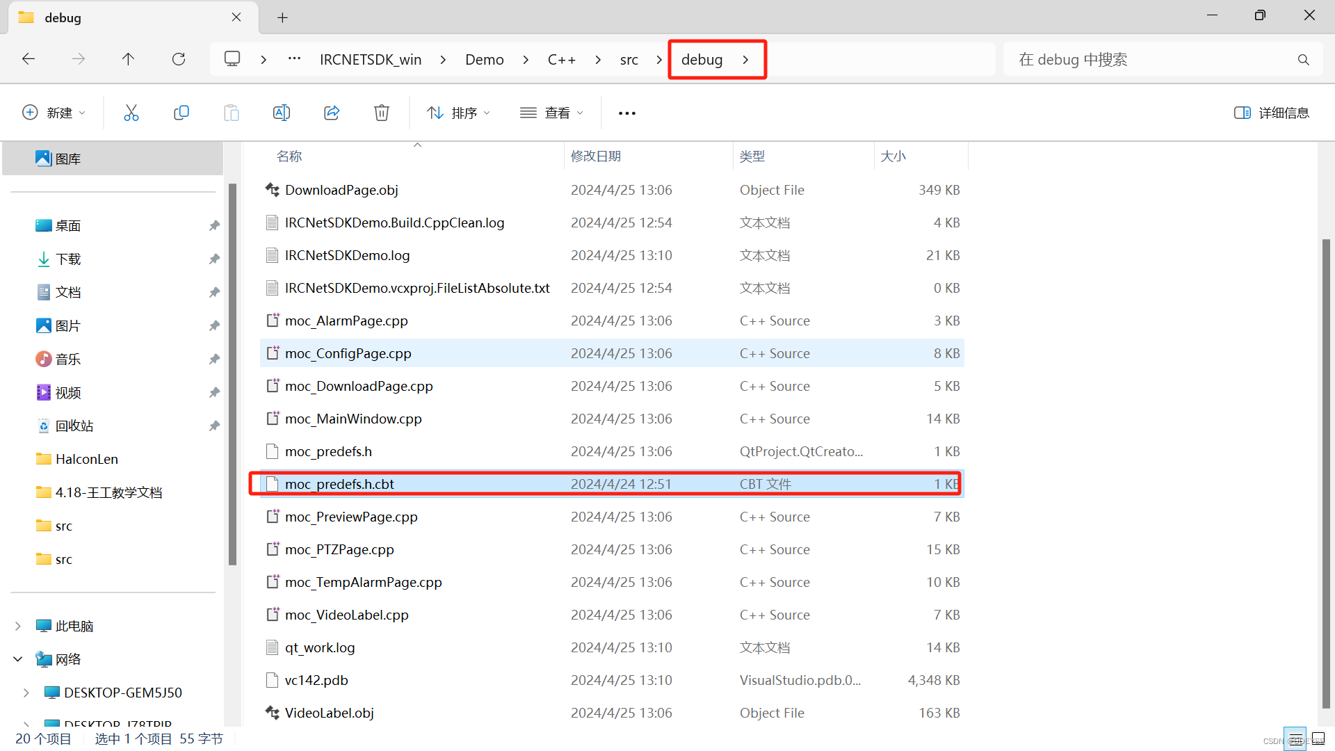Click the navigation pane scrollbar

tap(232, 374)
